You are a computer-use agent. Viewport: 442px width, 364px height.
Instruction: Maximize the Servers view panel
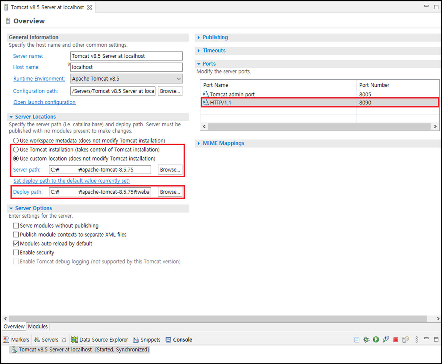tap(436, 339)
